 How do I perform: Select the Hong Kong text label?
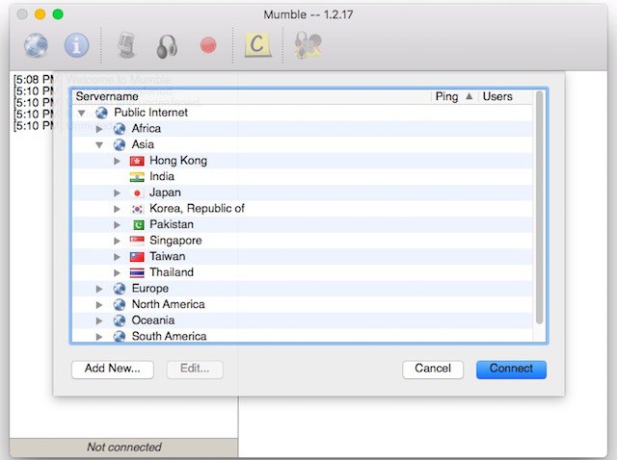tap(178, 161)
